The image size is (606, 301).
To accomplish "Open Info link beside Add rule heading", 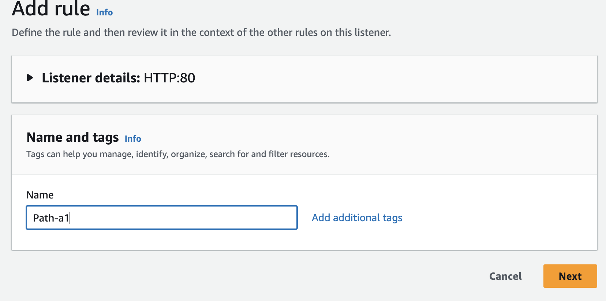I will (104, 12).
